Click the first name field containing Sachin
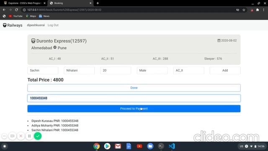Image resolution: width=268 pixels, height=151 pixels. tap(43, 70)
